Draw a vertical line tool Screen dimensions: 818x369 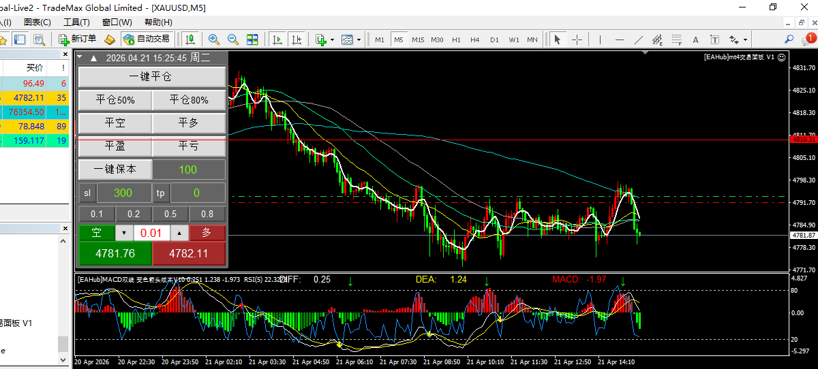click(601, 39)
